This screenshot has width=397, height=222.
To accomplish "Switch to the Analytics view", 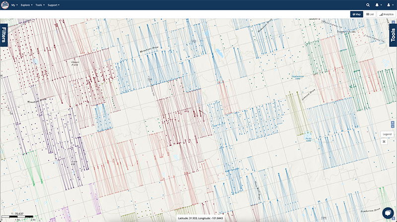I will [386, 14].
